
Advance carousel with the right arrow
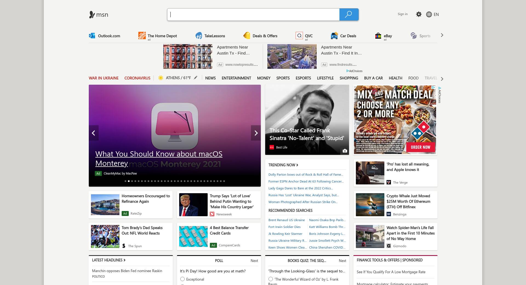256,133
